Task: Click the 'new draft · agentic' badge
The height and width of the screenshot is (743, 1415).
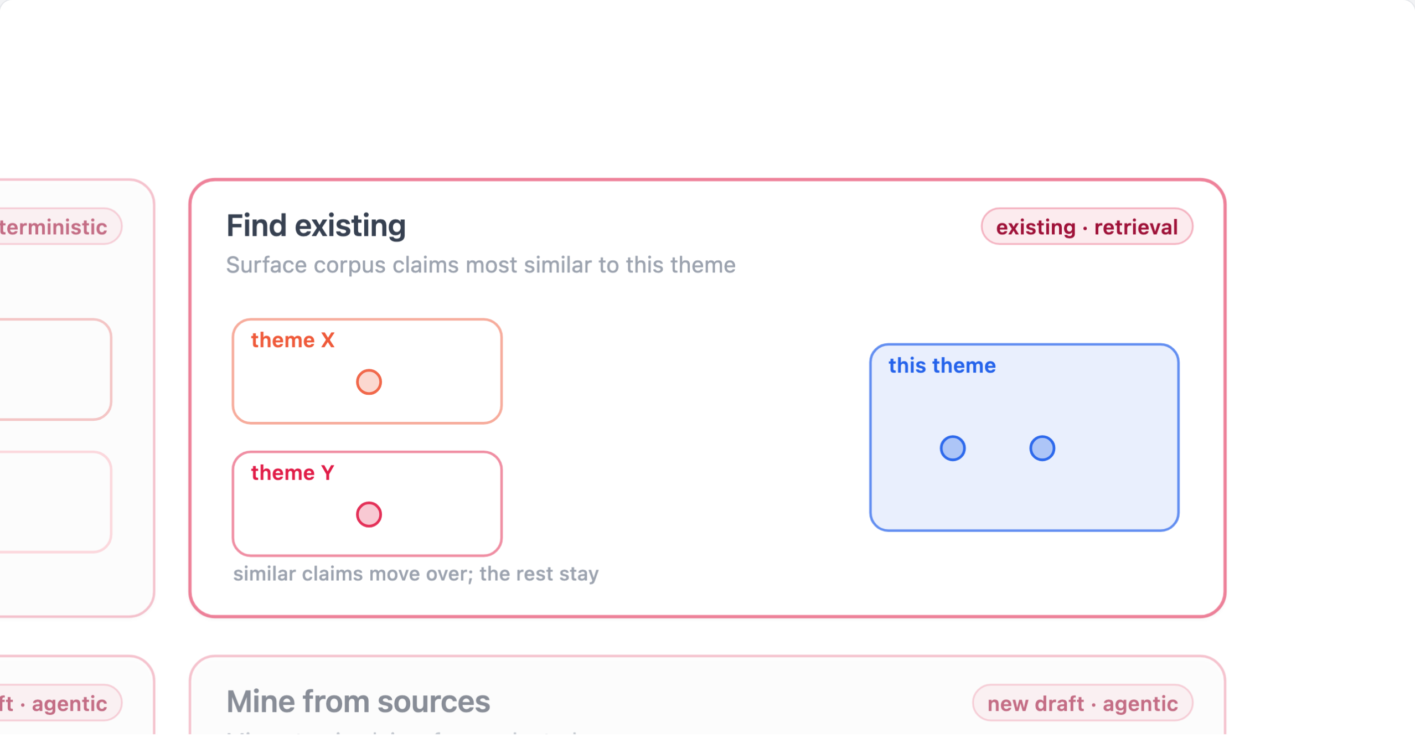Action: [1082, 703]
